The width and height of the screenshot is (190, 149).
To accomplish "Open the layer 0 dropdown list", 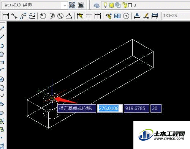I will [146, 5].
